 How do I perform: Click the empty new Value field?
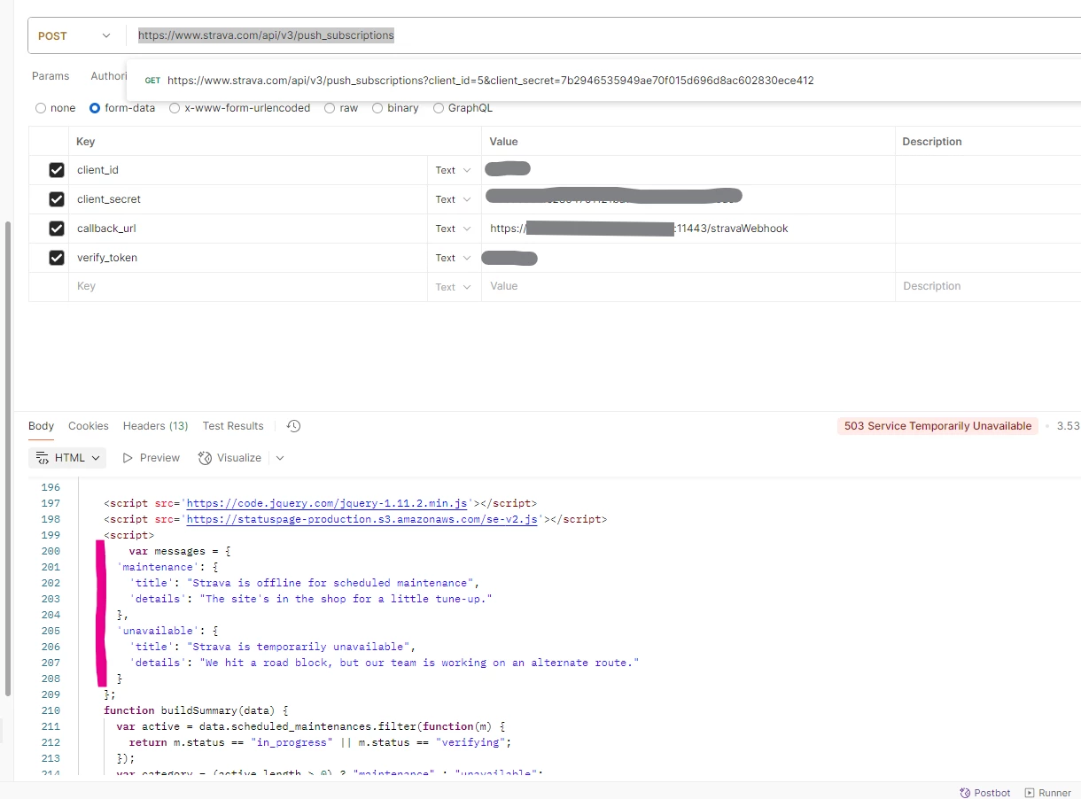point(688,287)
